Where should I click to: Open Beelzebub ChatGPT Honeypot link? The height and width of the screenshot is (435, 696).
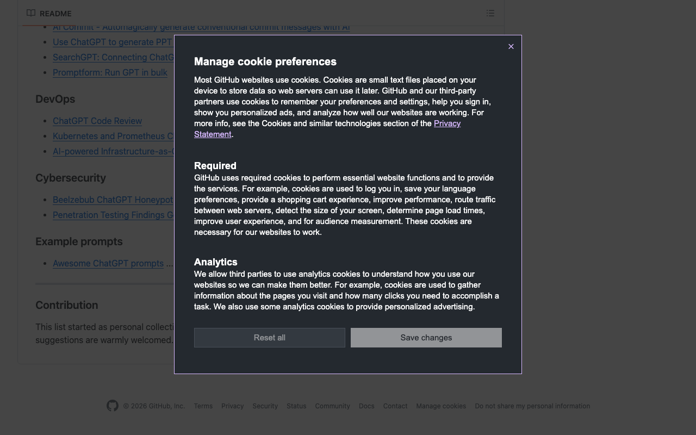(113, 200)
